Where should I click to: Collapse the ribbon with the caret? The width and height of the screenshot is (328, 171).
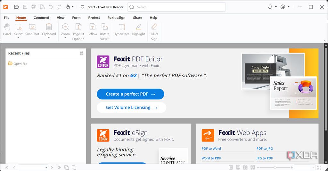click(325, 41)
